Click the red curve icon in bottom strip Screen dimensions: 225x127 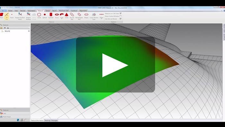(25, 120)
